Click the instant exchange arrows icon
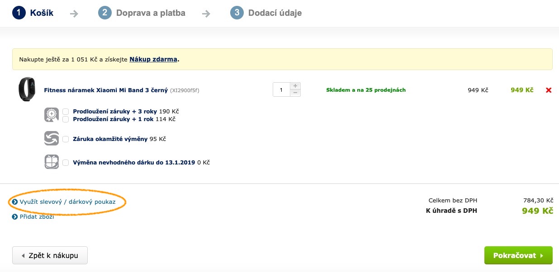 (x=52, y=138)
